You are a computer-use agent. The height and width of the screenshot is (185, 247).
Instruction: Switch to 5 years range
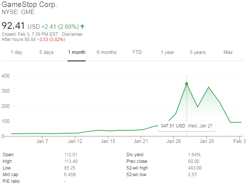point(197,52)
